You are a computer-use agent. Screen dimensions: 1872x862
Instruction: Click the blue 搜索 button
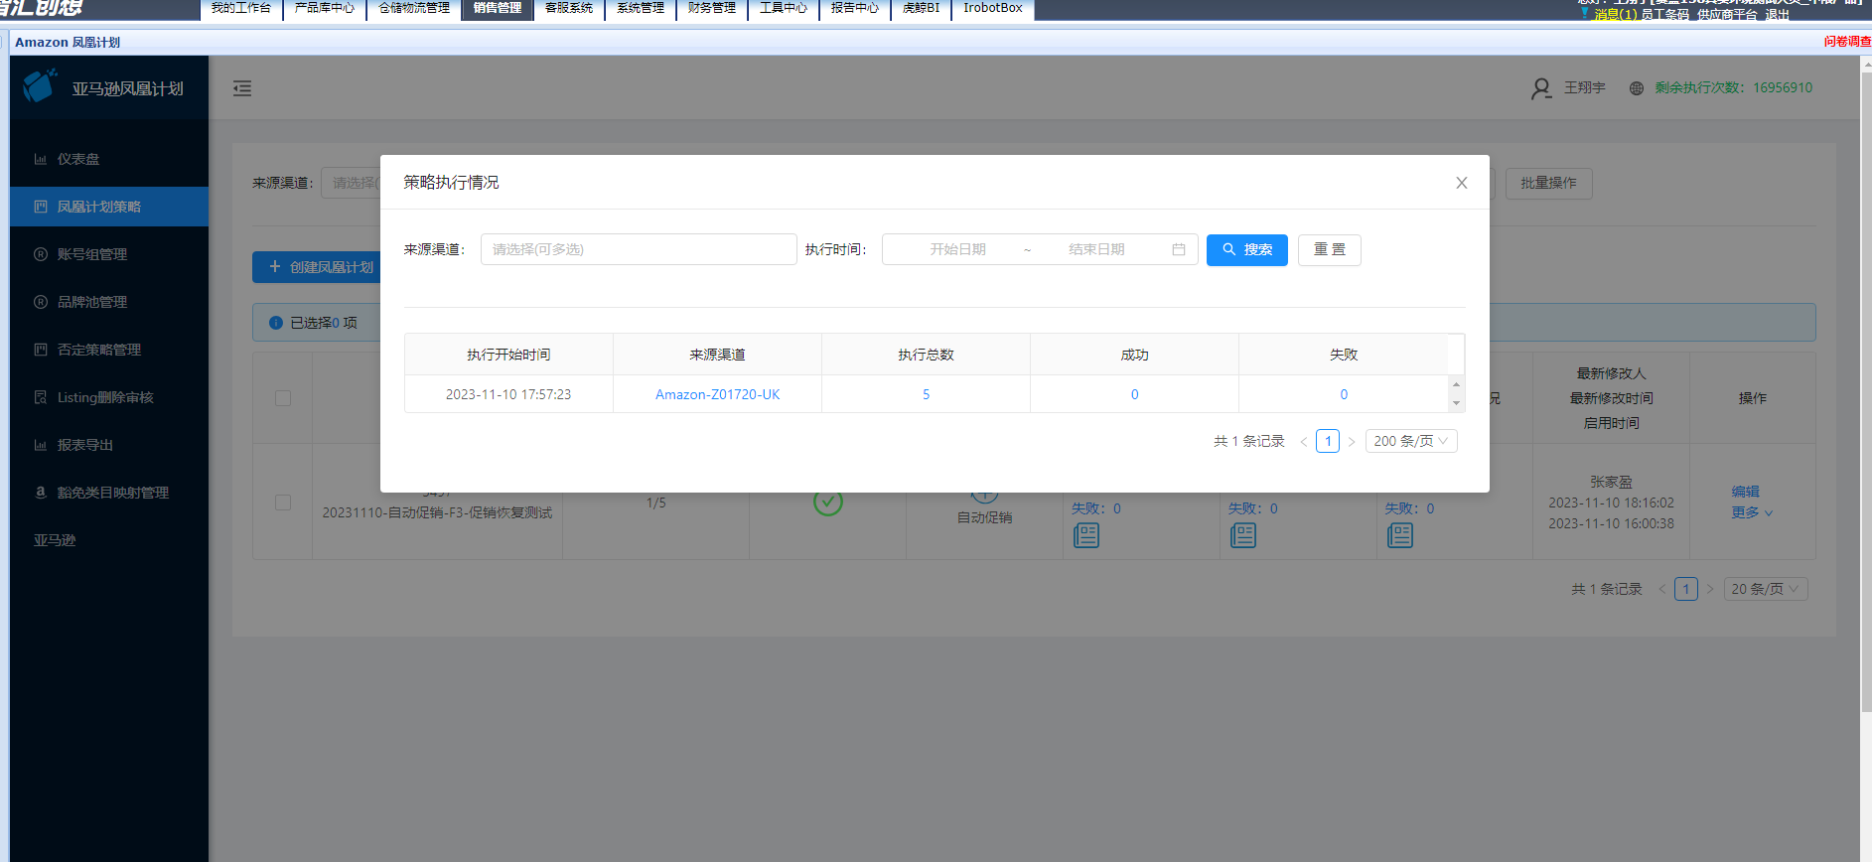click(1247, 250)
